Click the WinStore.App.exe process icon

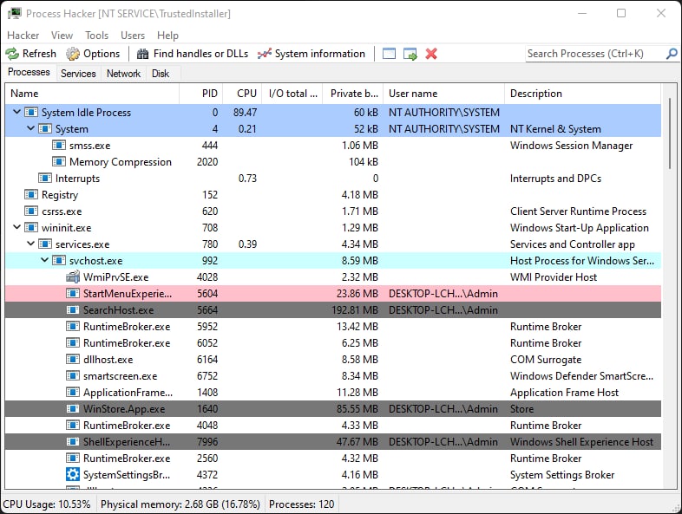click(73, 409)
